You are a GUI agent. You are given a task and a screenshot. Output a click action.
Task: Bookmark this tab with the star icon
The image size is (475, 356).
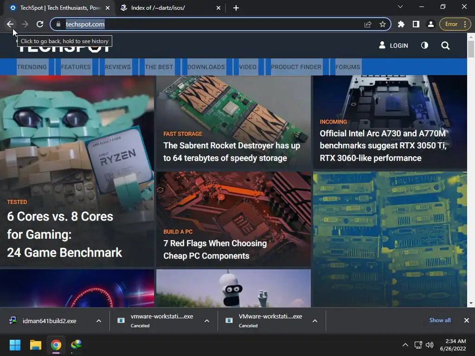point(383,24)
